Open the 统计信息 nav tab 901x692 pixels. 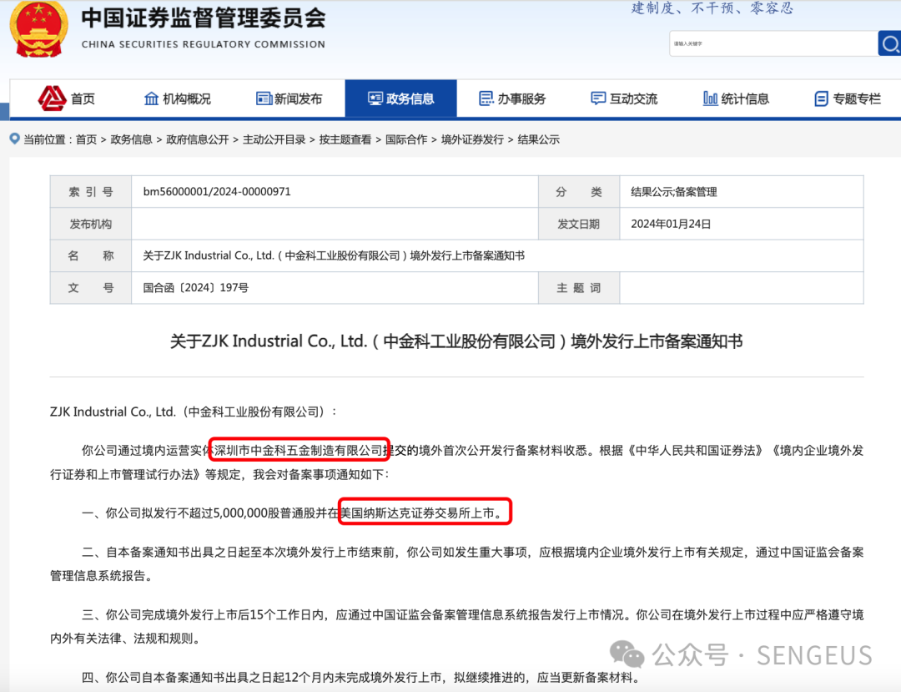745,98
